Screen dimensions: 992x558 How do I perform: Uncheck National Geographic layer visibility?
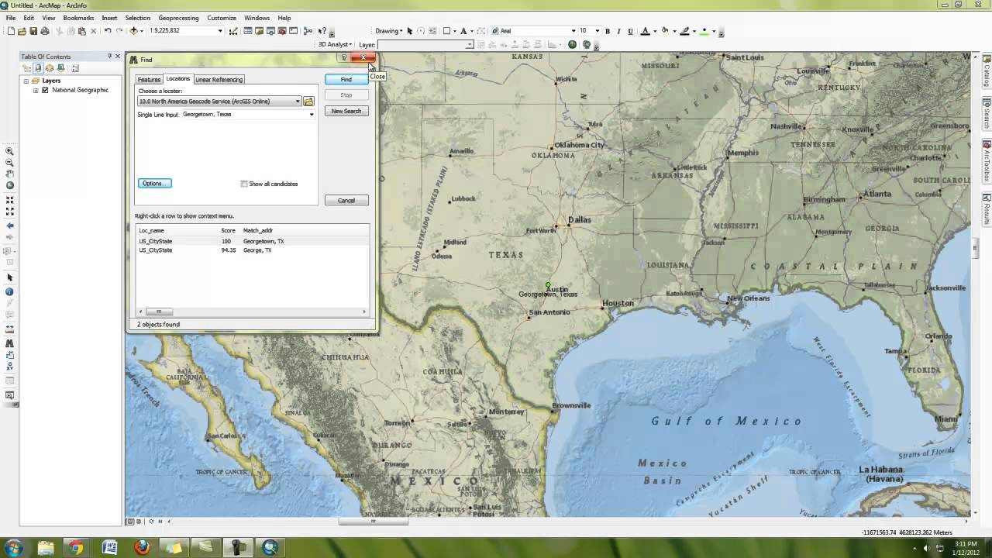point(45,90)
